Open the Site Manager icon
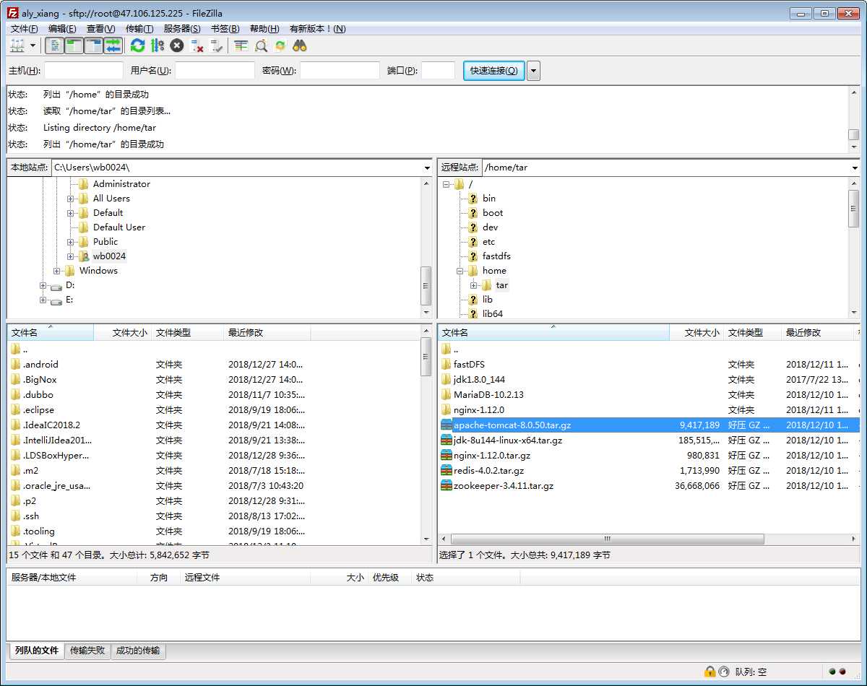This screenshot has width=867, height=686. 17,45
